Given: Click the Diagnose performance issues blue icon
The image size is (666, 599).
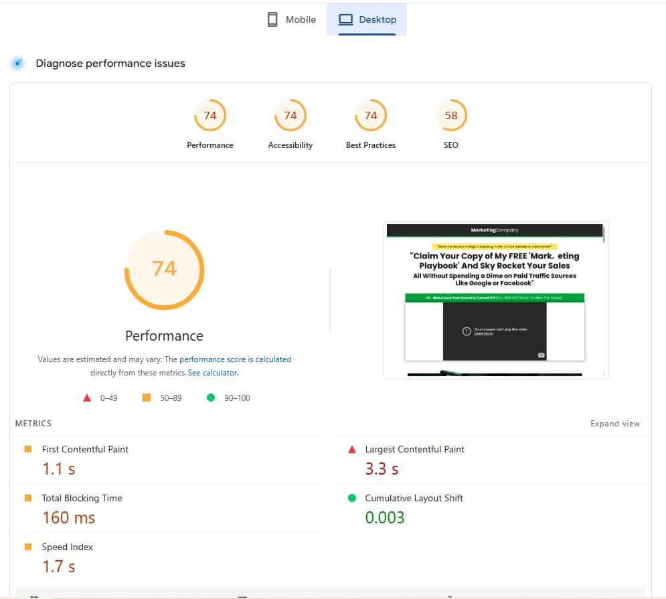Looking at the screenshot, I should (x=17, y=63).
